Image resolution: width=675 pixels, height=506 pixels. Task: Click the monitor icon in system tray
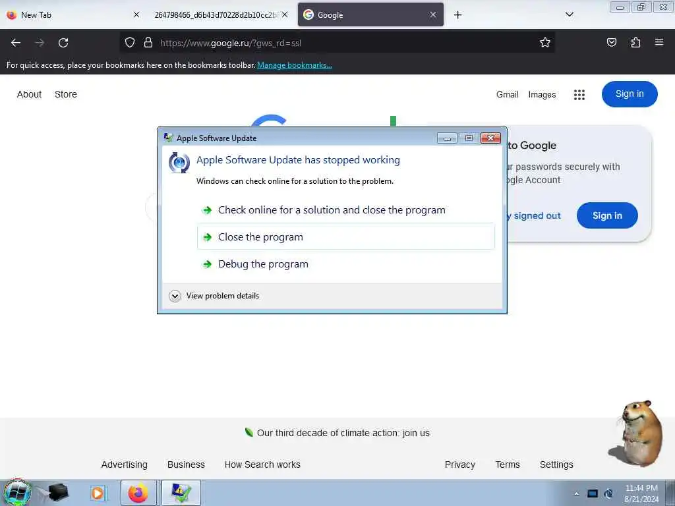593,493
